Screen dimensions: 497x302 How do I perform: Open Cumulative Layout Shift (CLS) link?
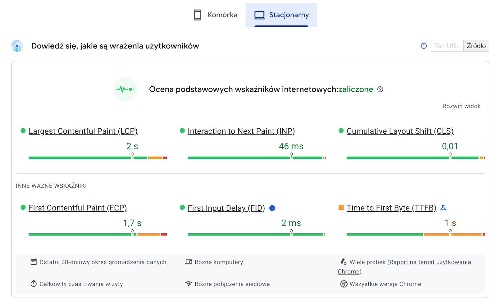coord(400,131)
